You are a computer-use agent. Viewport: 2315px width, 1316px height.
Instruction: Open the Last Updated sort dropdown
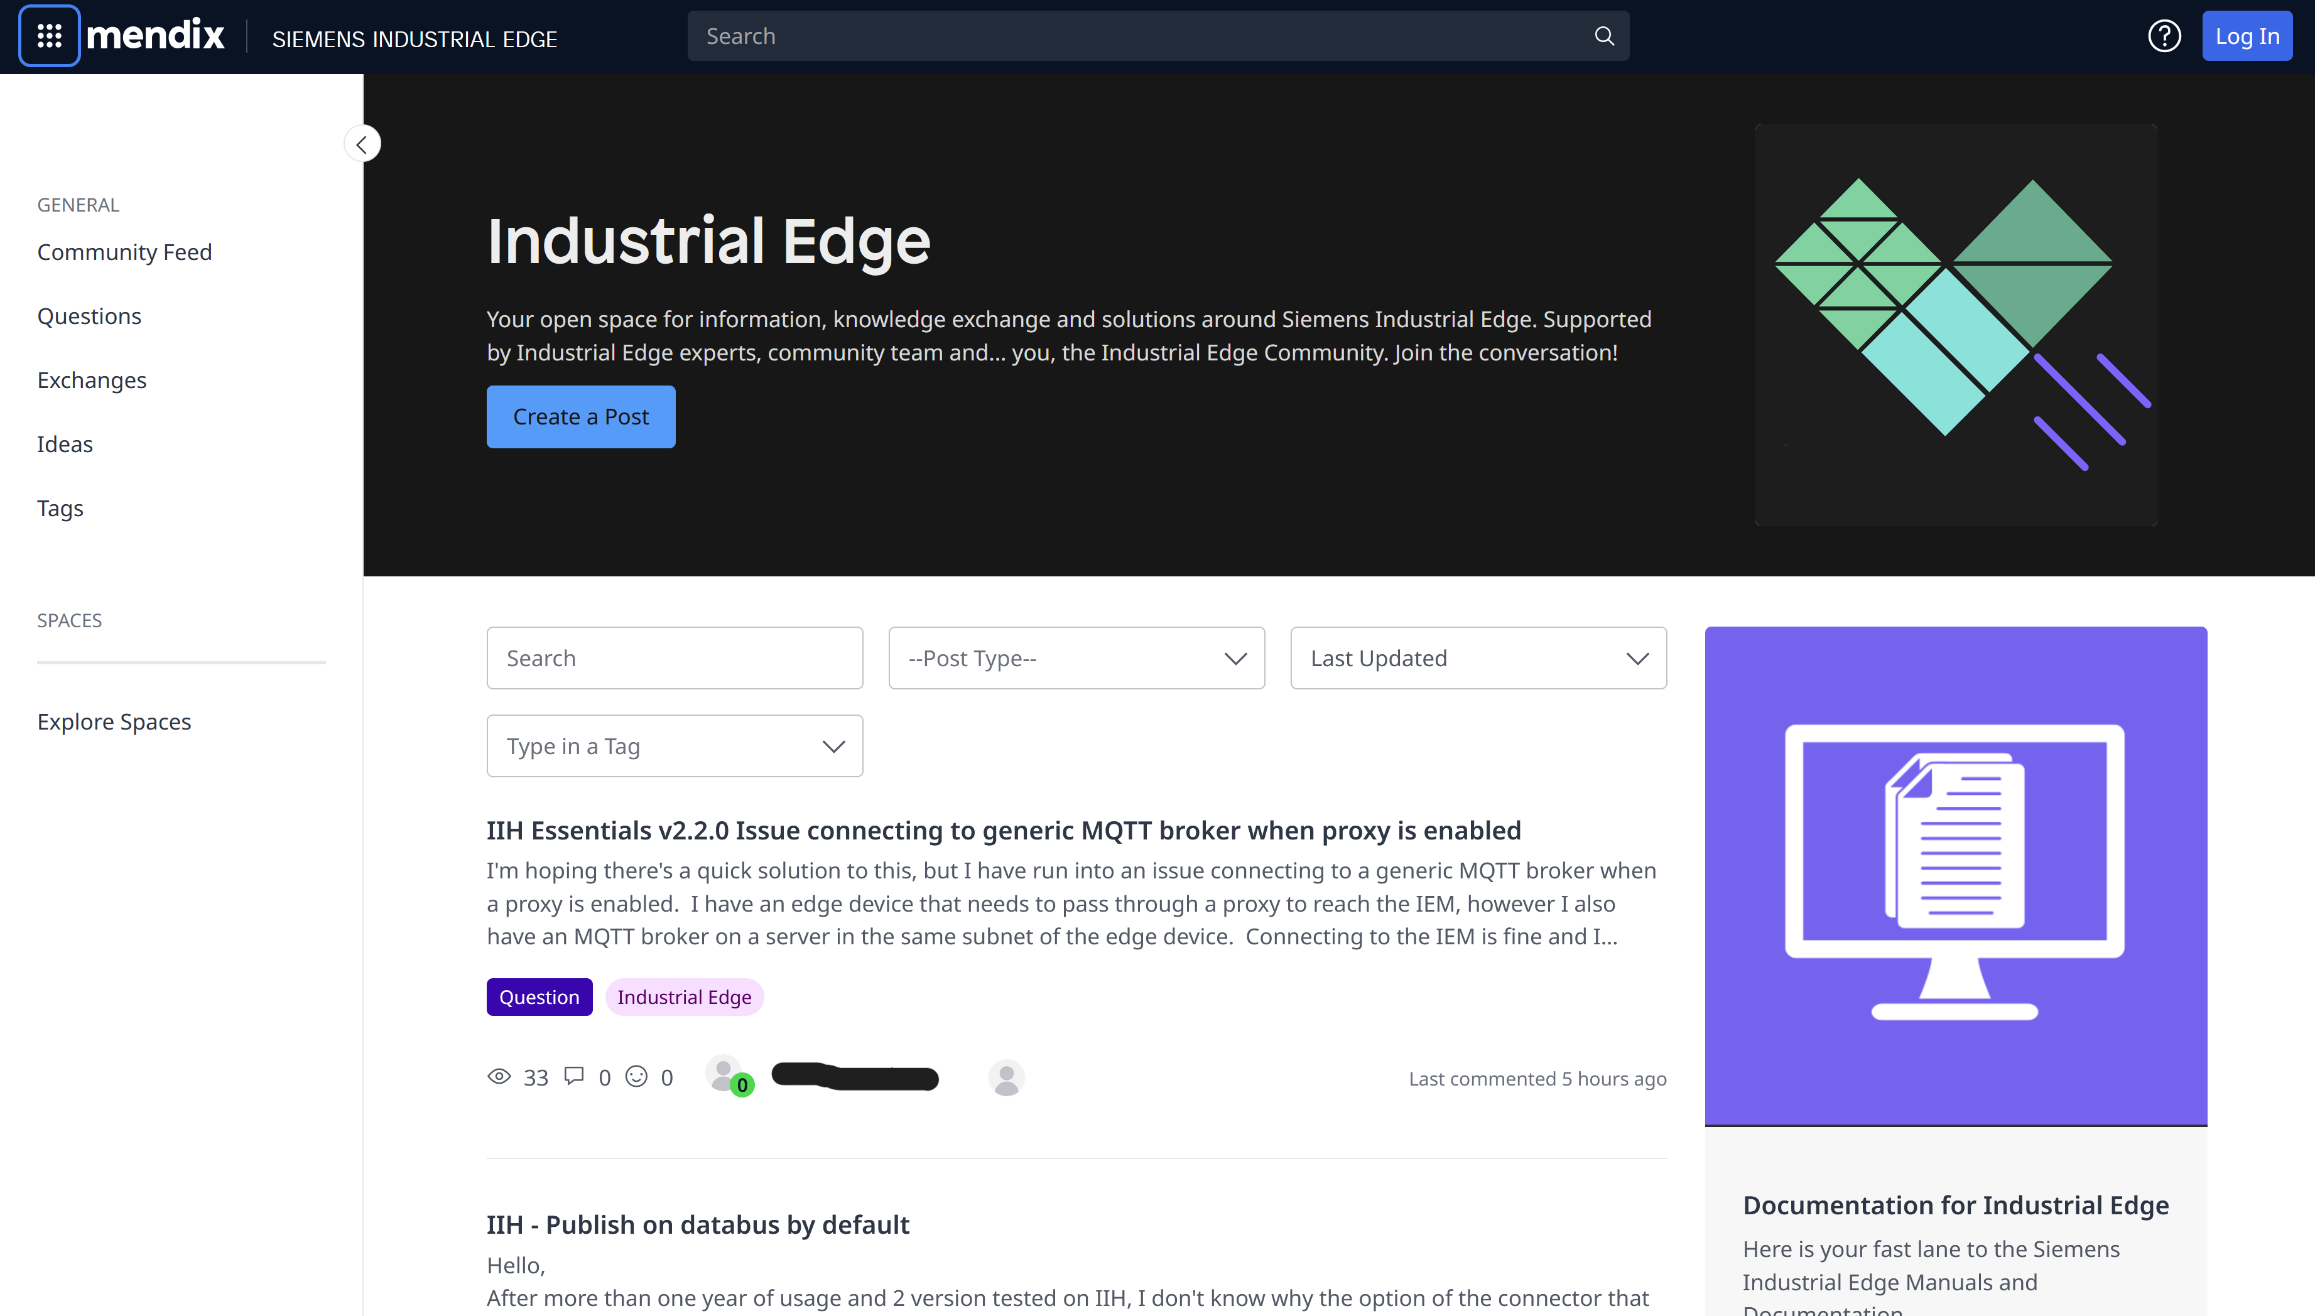(x=1478, y=658)
